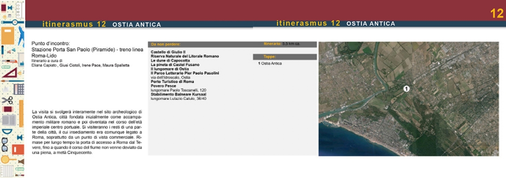
Task: Click the eyeglasses icon
Action: pos(5,144)
